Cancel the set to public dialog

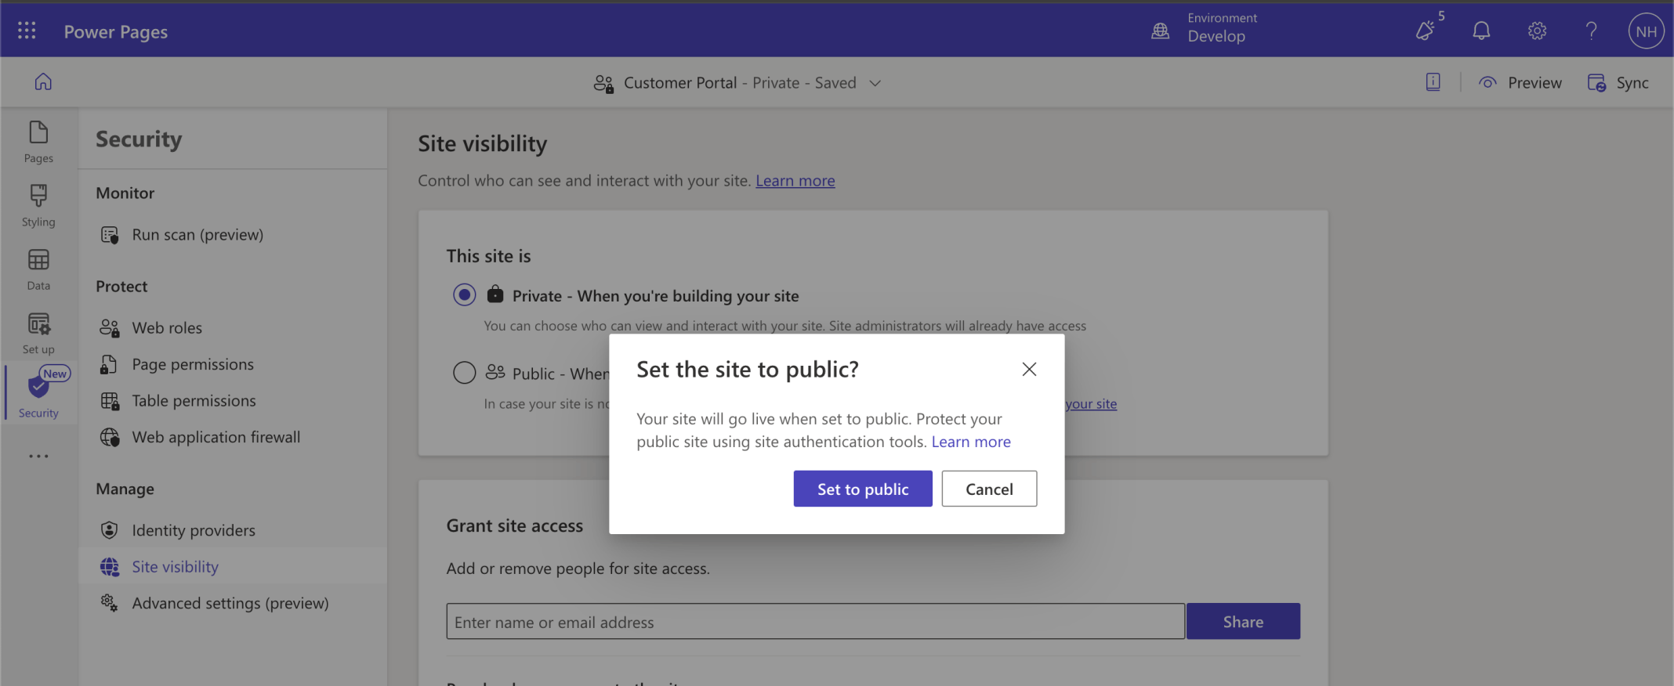click(989, 489)
